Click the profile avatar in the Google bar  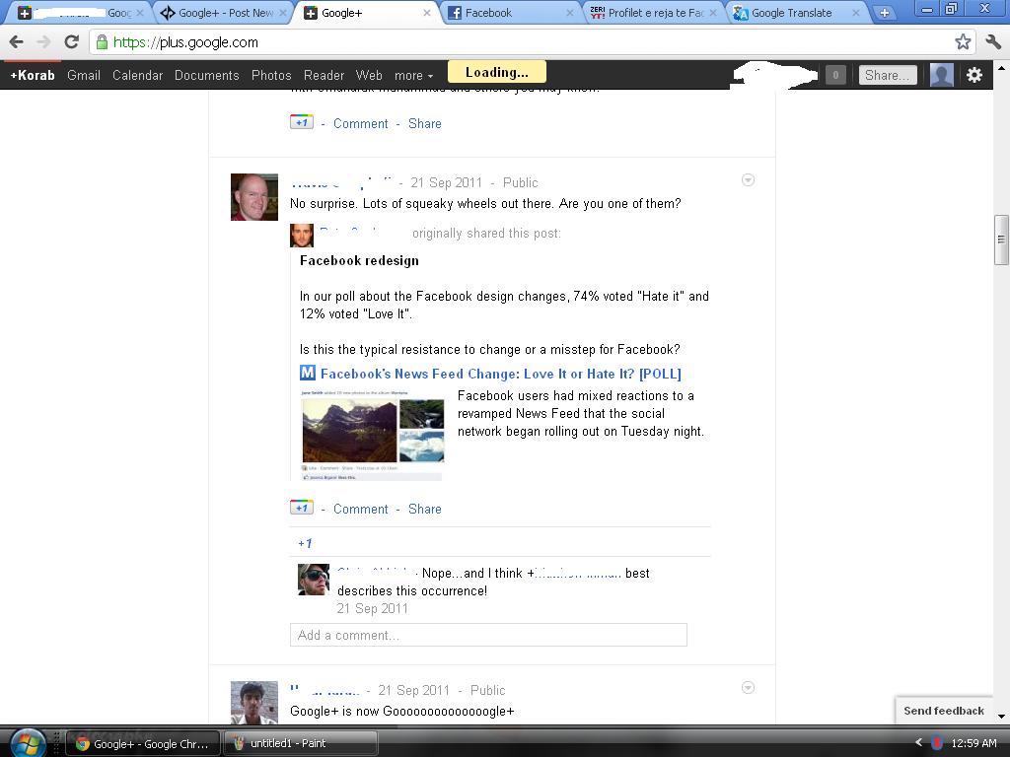941,75
